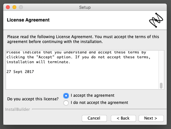Image resolution: width=171 pixels, height=129 pixels.
Task: Click the installer logo icon in header
Action: point(156,20)
